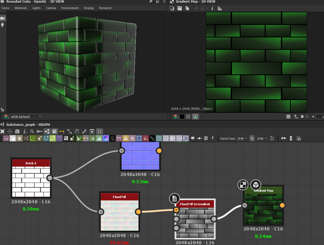Add a Transform 2D node icon

[x=139, y=138]
